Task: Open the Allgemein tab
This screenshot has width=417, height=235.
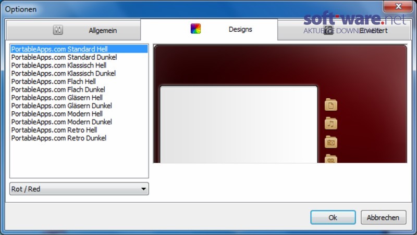Action: (73, 30)
